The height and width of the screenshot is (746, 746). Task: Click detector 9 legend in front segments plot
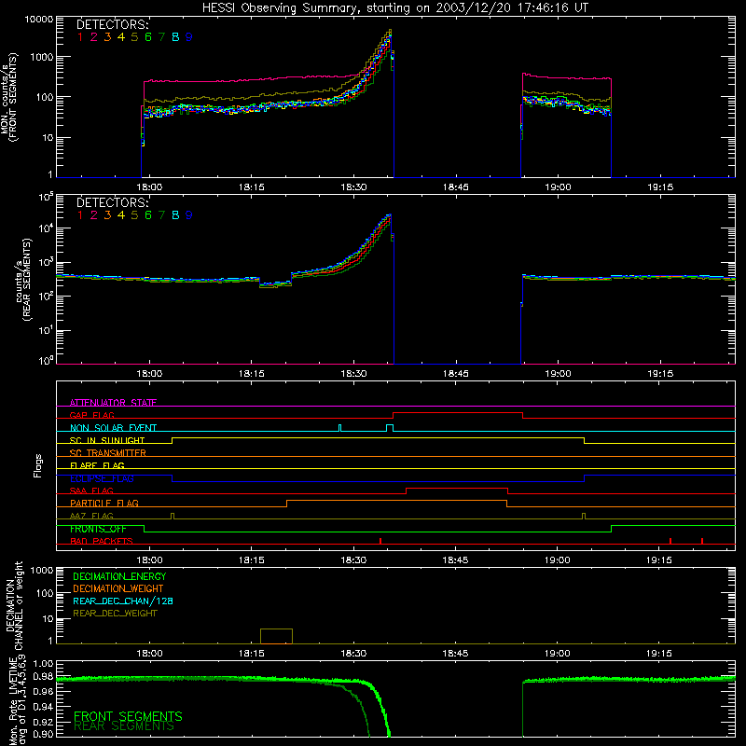[x=189, y=37]
